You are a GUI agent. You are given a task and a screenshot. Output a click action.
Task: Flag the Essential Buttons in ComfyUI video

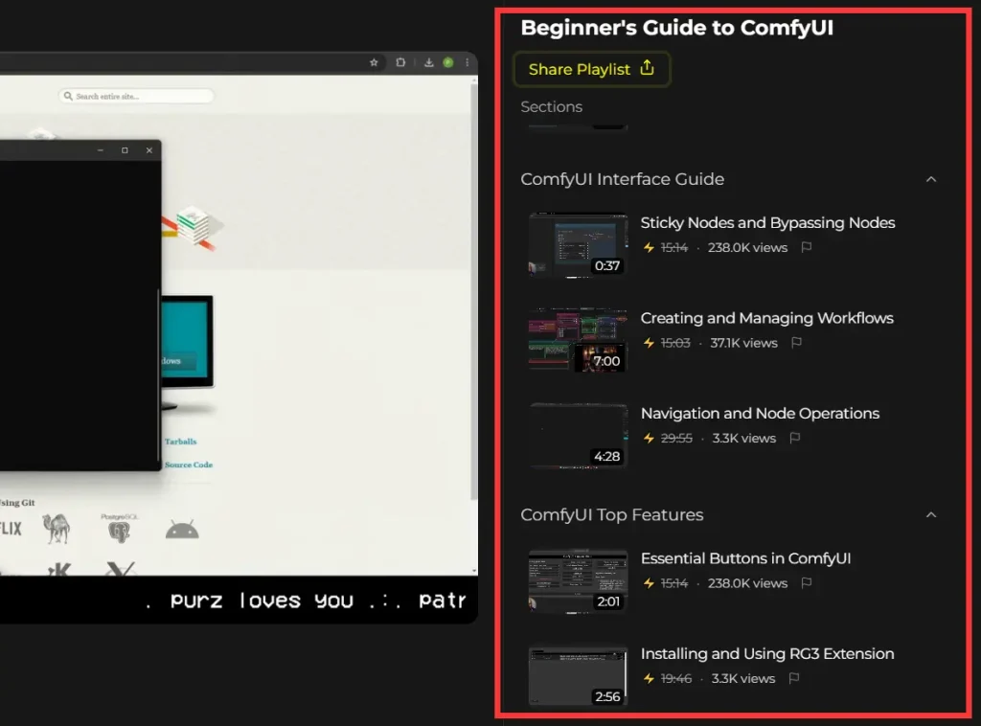tap(807, 582)
